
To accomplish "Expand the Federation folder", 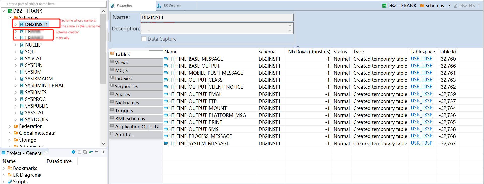I will tap(10, 126).
